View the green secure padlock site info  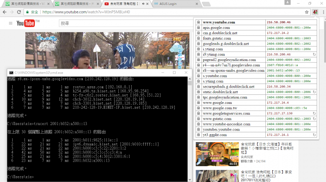(27, 12)
